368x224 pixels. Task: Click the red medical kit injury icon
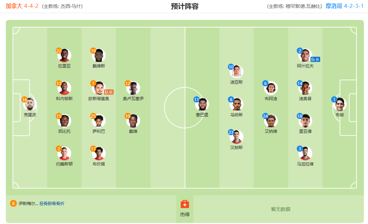pyautogui.click(x=185, y=204)
